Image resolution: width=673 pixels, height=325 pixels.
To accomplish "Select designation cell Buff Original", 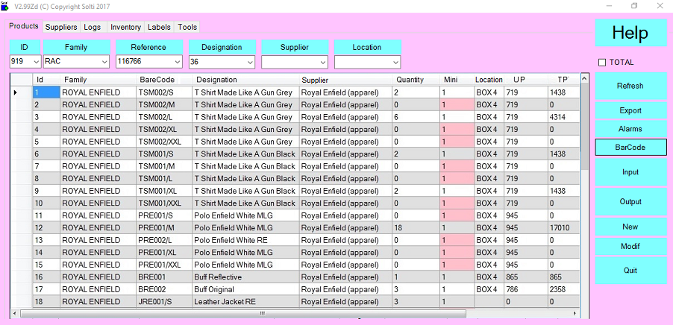I will pyautogui.click(x=245, y=289).
